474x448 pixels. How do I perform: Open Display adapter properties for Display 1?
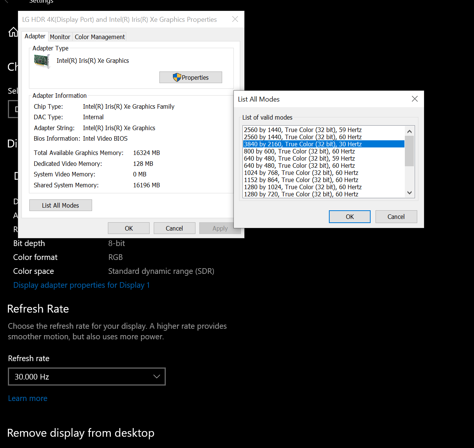click(x=82, y=285)
